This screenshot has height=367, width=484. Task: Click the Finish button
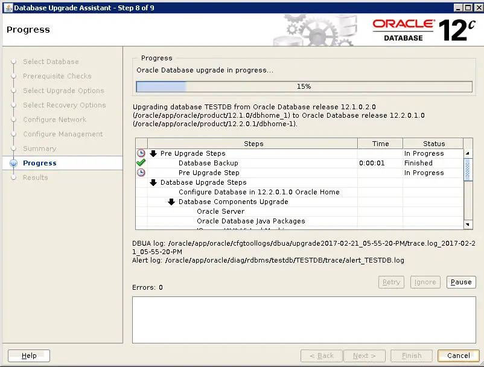(x=412, y=356)
